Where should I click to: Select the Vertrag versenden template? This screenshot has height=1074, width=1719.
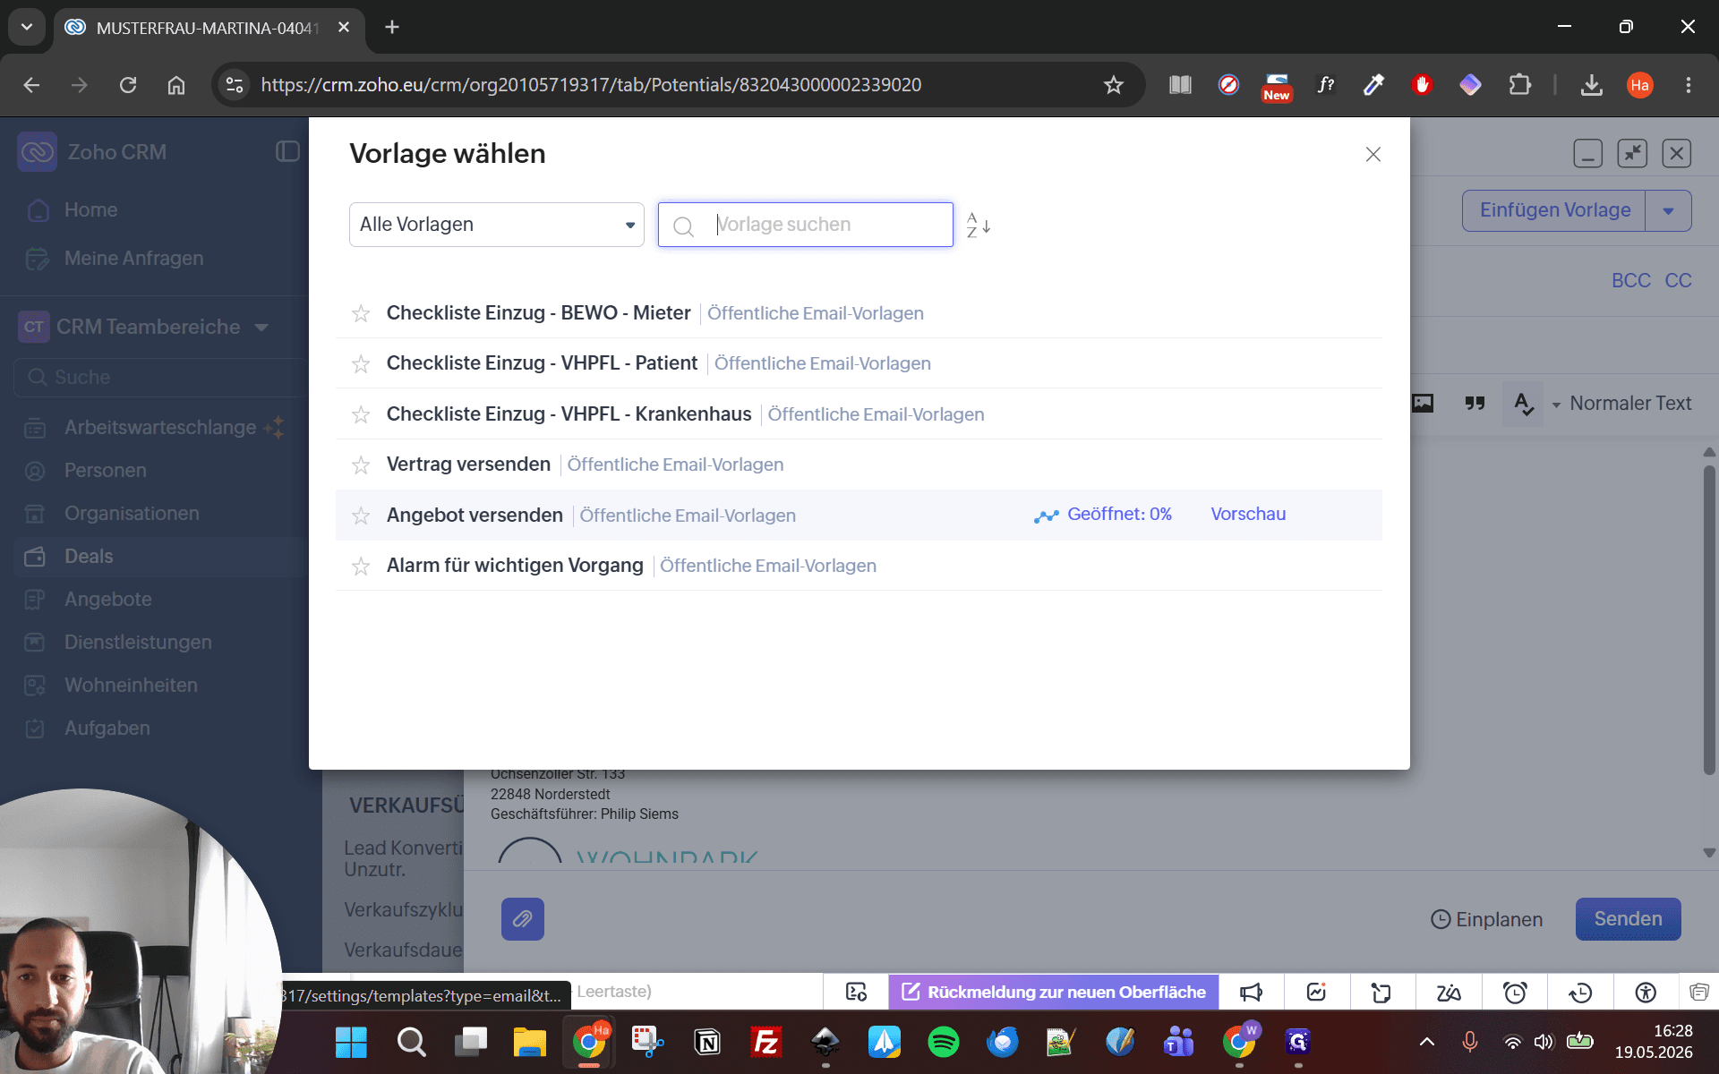468,465
